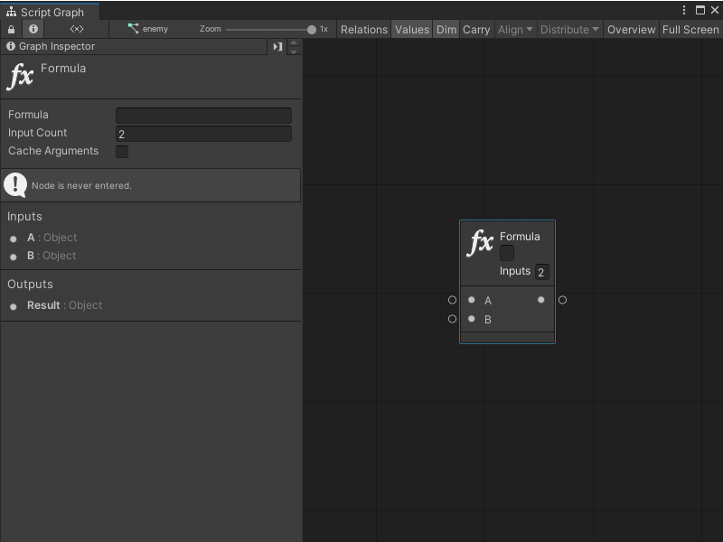Switch to the Script Graph tab

[x=50, y=12]
